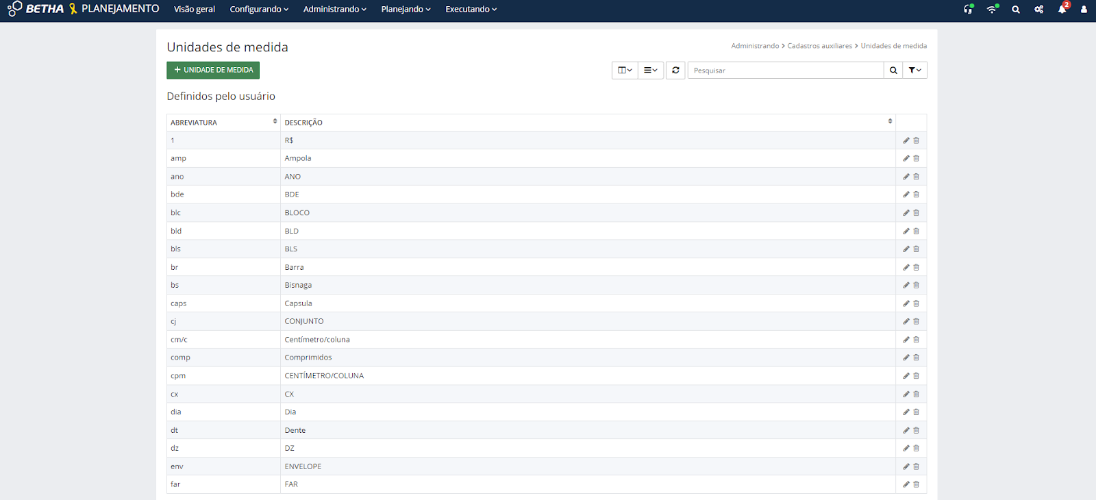Select the 'amp' abbreviation cell
This screenshot has width=1096, height=500.
click(x=223, y=158)
